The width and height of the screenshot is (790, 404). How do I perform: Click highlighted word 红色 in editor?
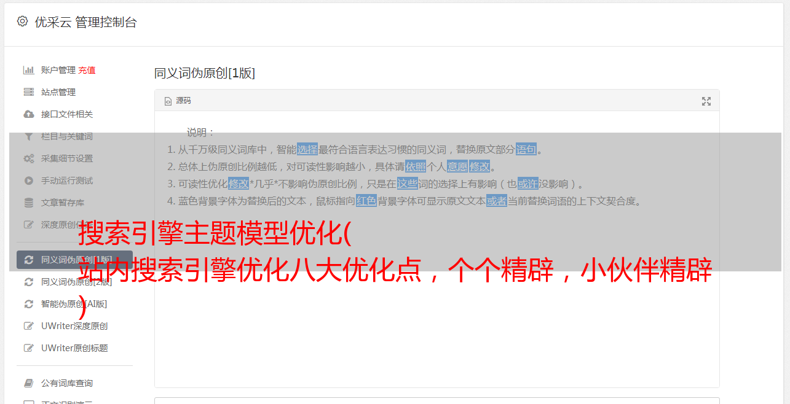pos(366,201)
